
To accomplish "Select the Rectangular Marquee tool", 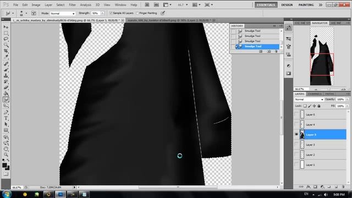I will (x=6, y=33).
